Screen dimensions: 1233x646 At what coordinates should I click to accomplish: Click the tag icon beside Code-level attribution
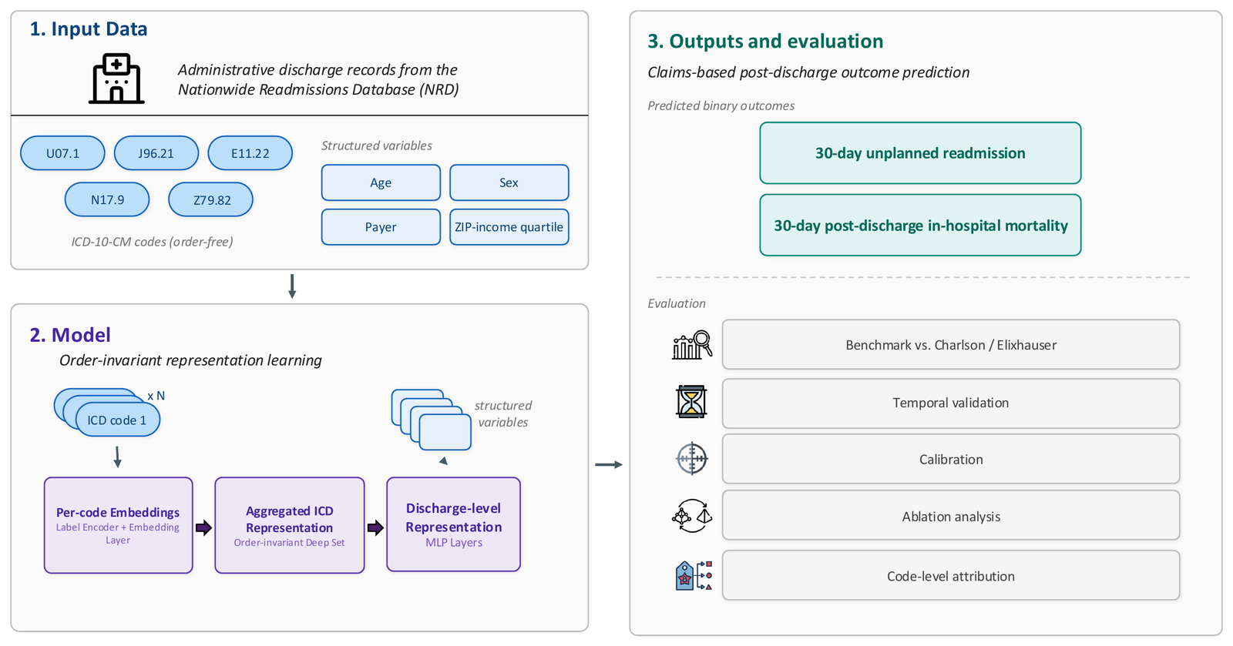click(x=693, y=576)
